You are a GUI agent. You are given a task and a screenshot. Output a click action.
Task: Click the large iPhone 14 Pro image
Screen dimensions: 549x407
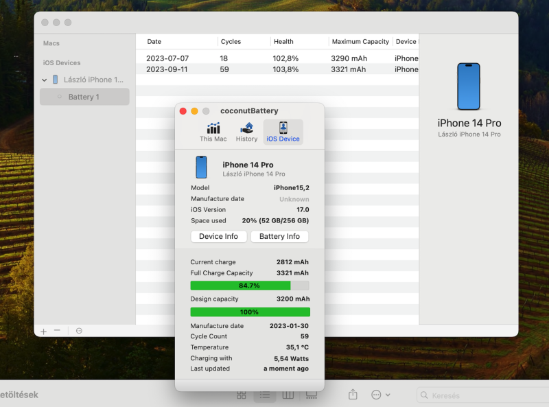coord(469,86)
